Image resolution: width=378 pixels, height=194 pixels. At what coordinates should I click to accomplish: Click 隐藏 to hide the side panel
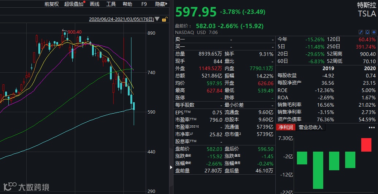[161, 4]
